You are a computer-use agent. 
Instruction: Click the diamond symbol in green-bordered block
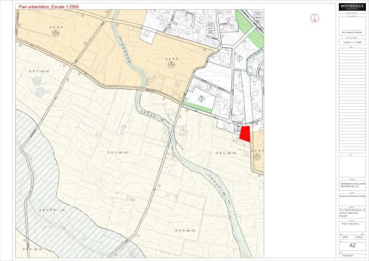click(x=200, y=99)
